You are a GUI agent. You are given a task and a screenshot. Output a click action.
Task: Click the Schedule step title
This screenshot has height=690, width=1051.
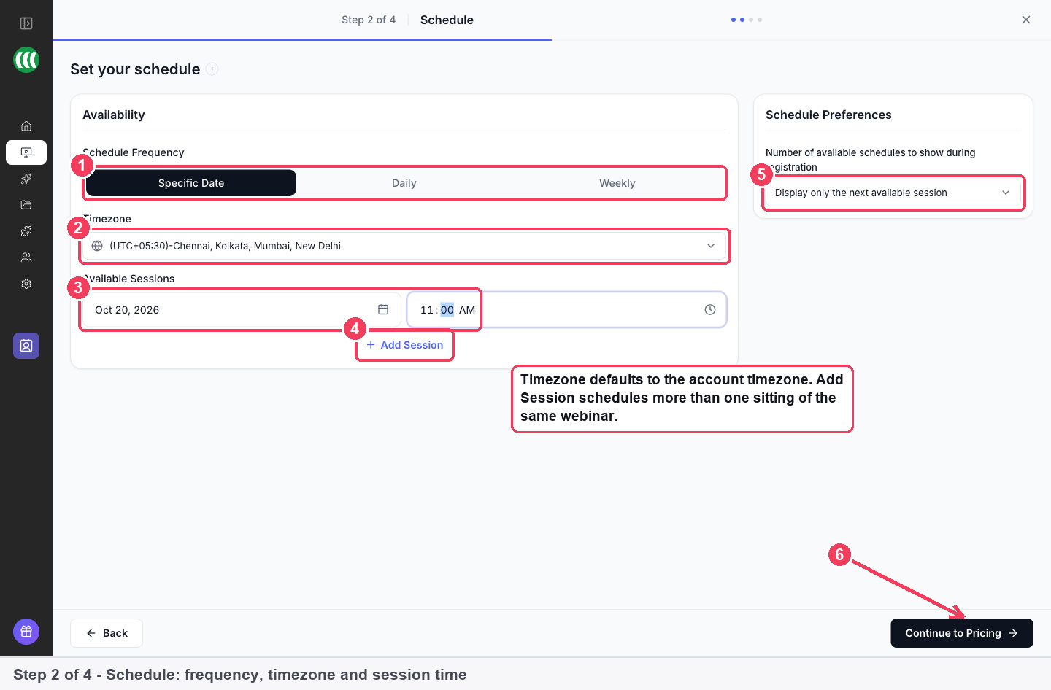(x=447, y=20)
